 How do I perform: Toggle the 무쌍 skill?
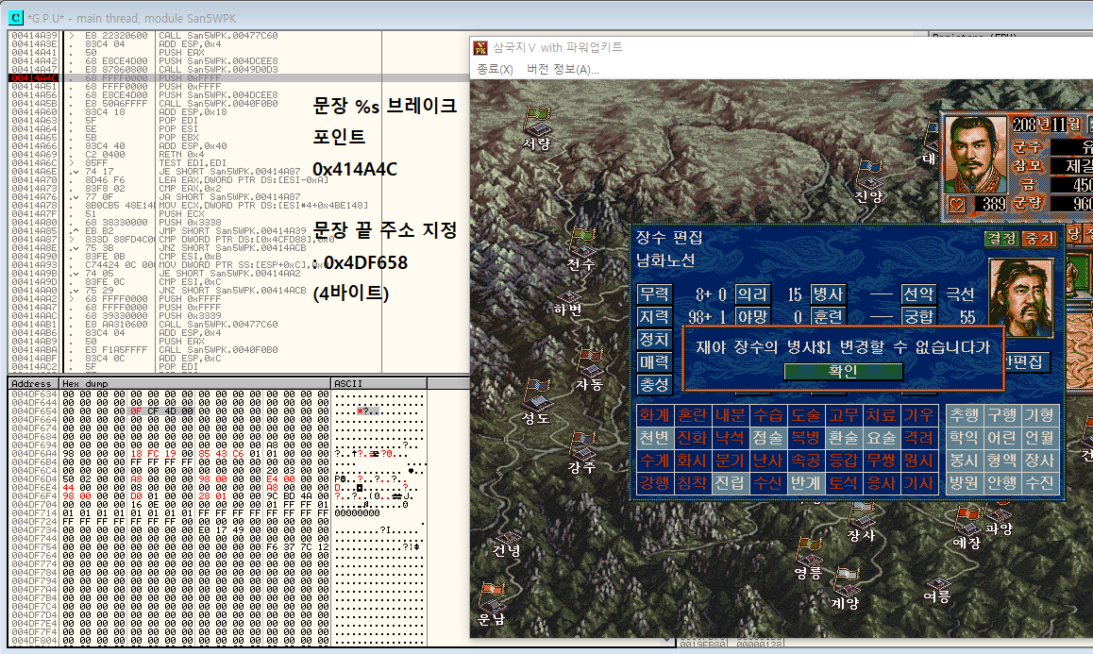click(881, 461)
